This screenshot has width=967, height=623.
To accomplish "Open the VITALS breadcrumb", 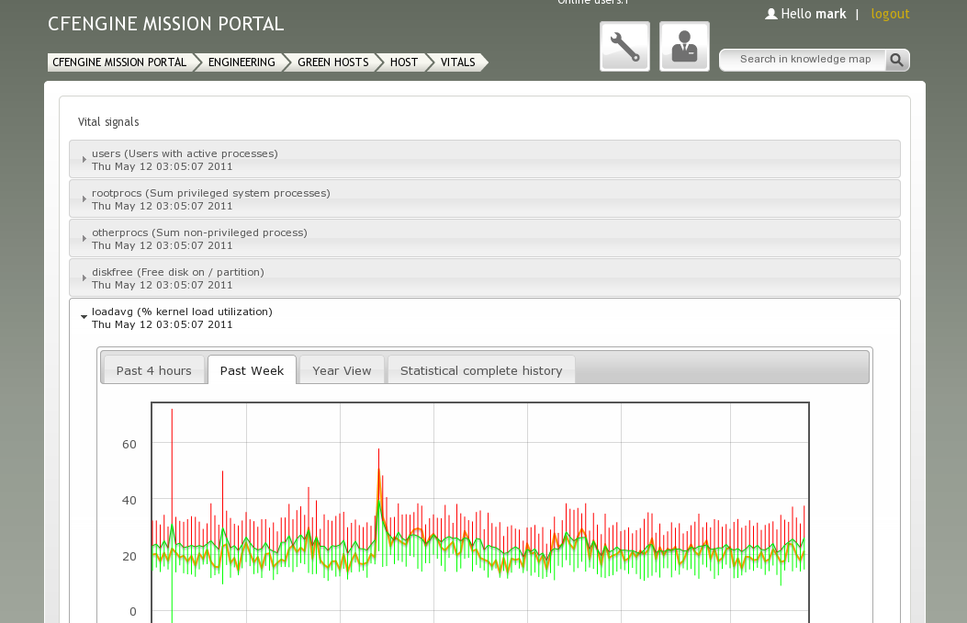I will 457,62.
